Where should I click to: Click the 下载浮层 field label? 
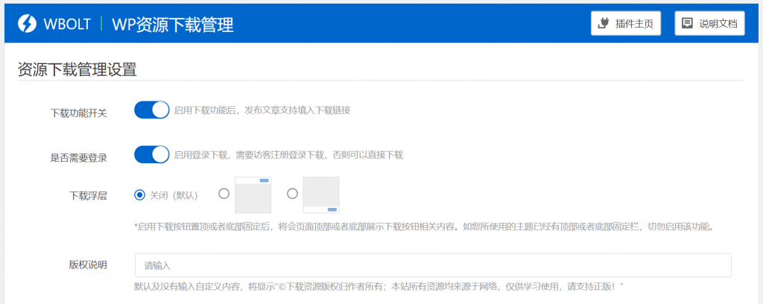point(88,196)
